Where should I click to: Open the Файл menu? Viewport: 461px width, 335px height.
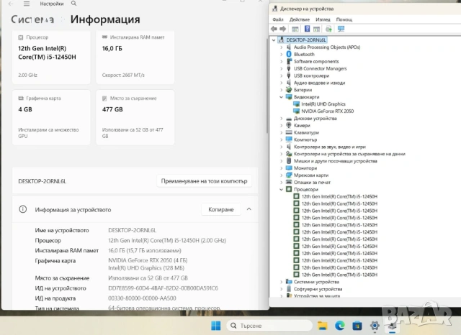(x=278, y=19)
